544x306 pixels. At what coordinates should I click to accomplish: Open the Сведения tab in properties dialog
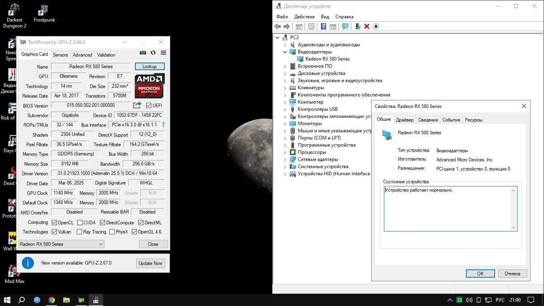pos(428,120)
